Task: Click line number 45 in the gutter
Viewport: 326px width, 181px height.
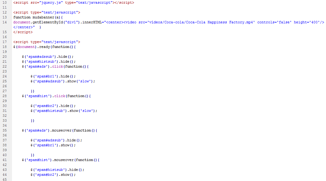Action: (5, 179)
